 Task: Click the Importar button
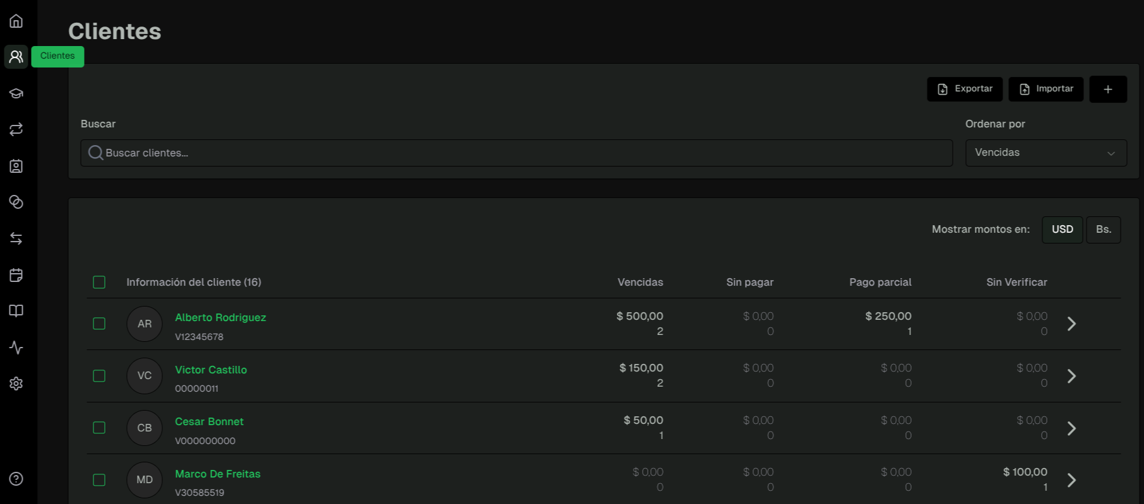pos(1046,89)
